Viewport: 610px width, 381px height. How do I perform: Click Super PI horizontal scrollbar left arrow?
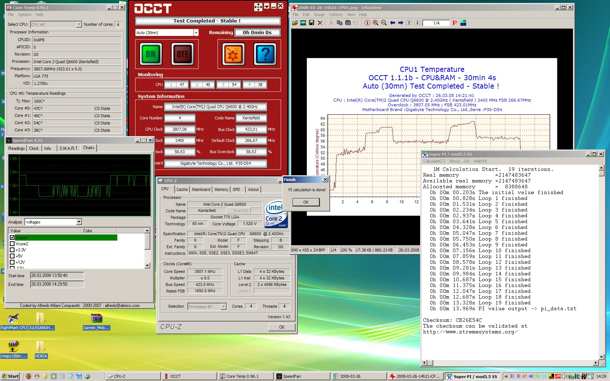click(x=424, y=362)
